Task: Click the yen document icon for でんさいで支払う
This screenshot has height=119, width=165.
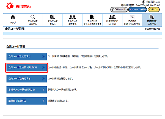Action: point(53,17)
